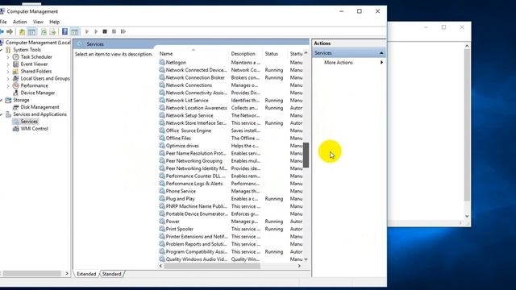Select Event Viewer in the tree
This screenshot has width=516, height=290.
pyautogui.click(x=34, y=64)
